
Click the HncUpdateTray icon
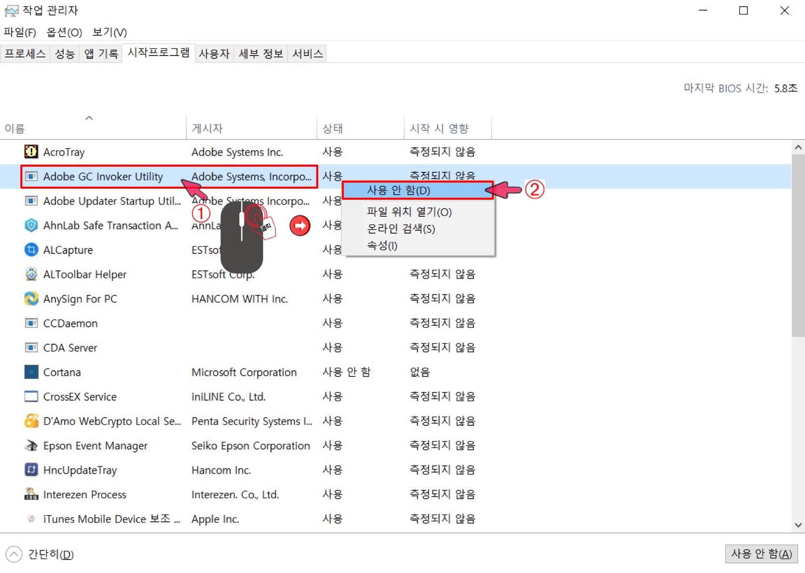31,470
